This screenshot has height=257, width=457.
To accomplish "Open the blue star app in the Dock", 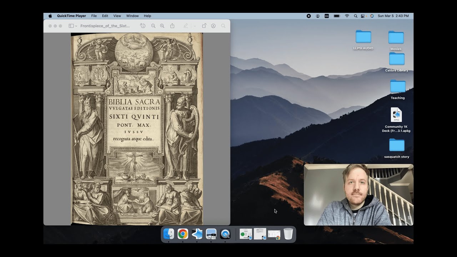I will click(197, 234).
